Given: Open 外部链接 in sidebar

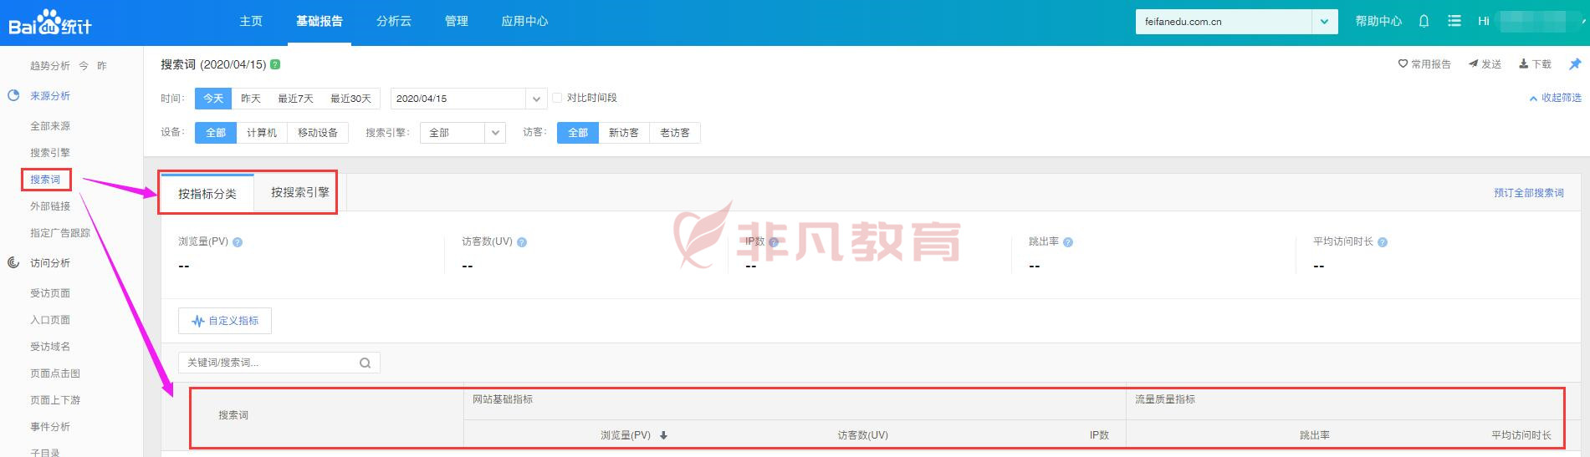Looking at the screenshot, I should [50, 206].
